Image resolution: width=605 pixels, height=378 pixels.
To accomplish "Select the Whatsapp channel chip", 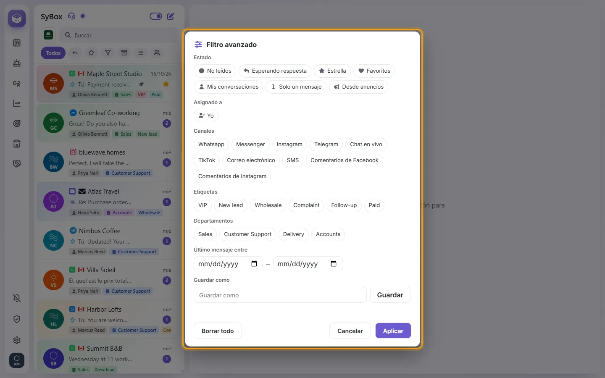I will 211,144.
